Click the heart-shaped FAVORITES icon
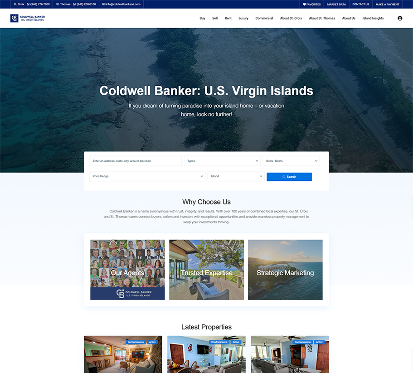The width and height of the screenshot is (413, 373). click(x=305, y=4)
